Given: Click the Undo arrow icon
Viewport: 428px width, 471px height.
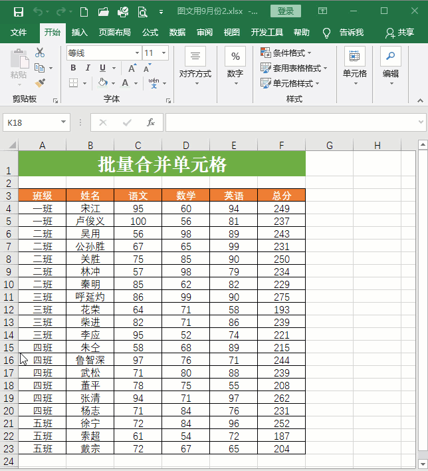Looking at the screenshot, I should 38,12.
